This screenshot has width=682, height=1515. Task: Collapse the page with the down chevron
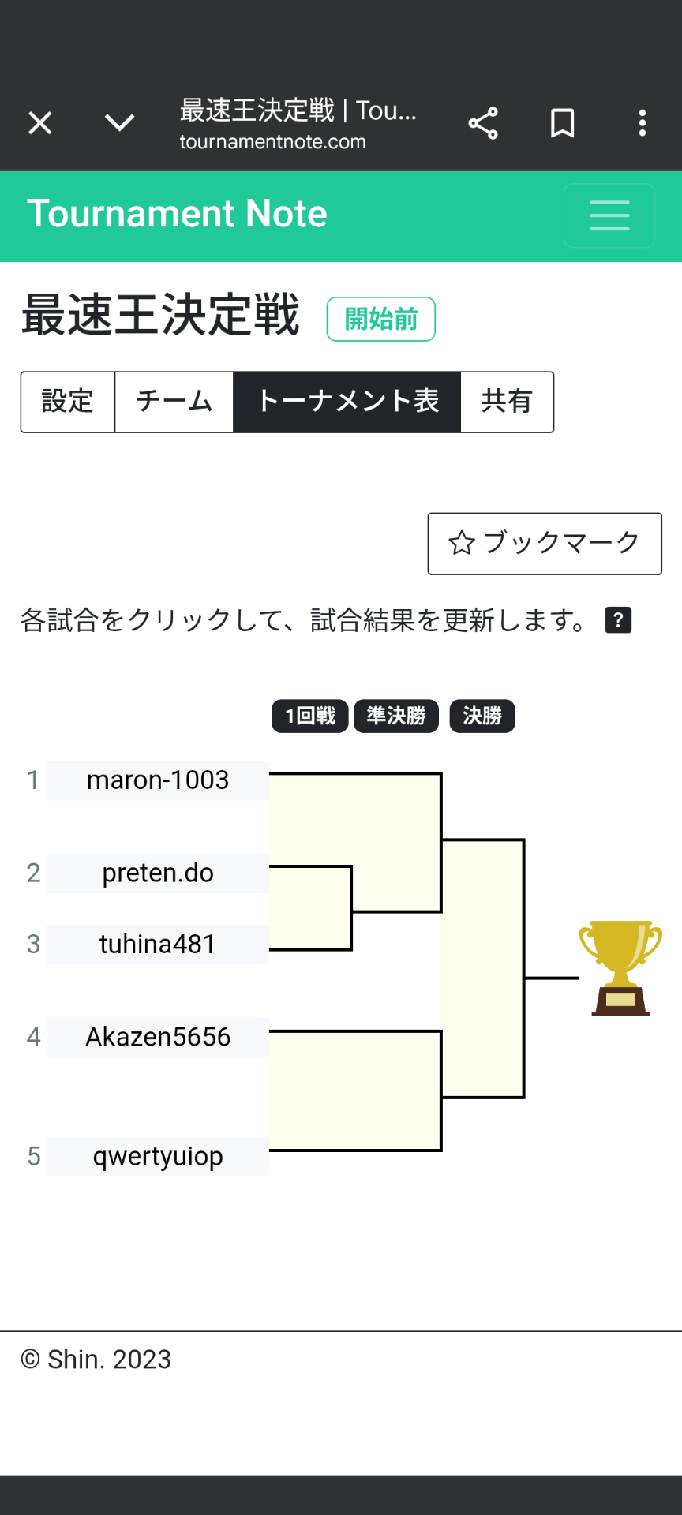pos(119,123)
